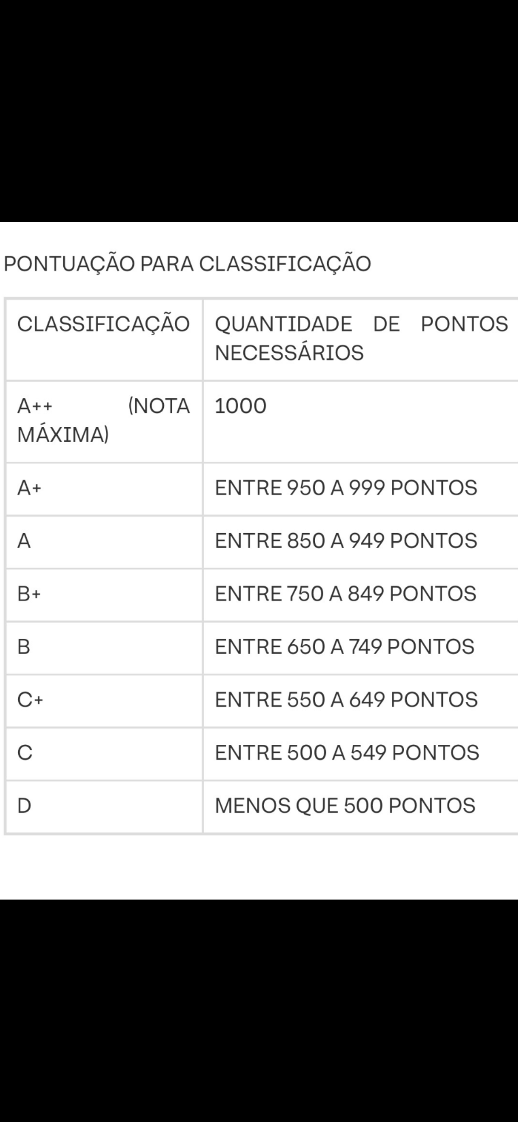518x1122 pixels.
Task: Click 'ENTRE 650 A 749 PONTOS'
Action: (x=344, y=647)
